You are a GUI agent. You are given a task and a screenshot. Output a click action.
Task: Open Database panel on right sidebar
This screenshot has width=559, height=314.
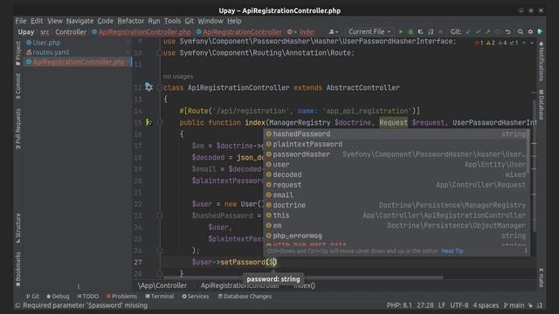click(x=542, y=105)
